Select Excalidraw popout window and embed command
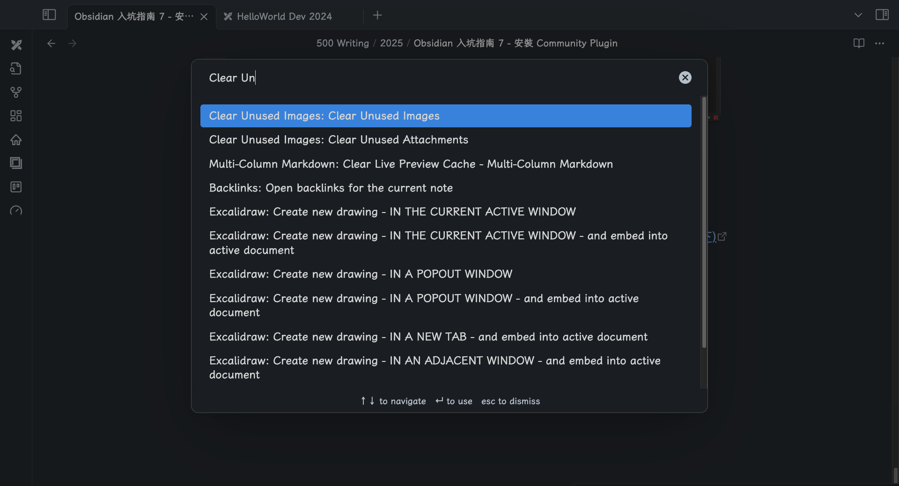899x486 pixels. click(x=446, y=305)
